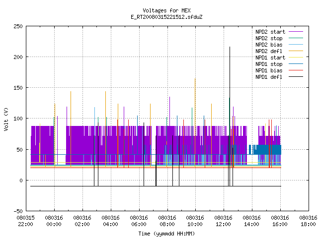Click the x-axis tick '080316 00:00'
This screenshot has height=238, width=318.
click(54, 221)
